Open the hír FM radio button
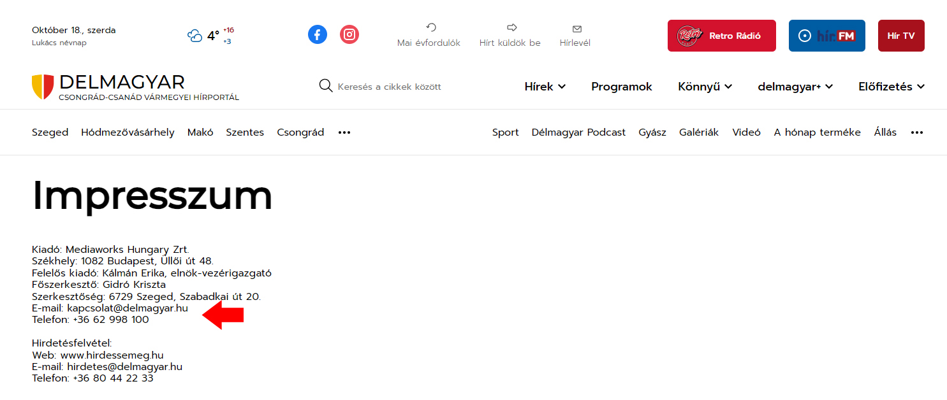 pyautogui.click(x=827, y=36)
